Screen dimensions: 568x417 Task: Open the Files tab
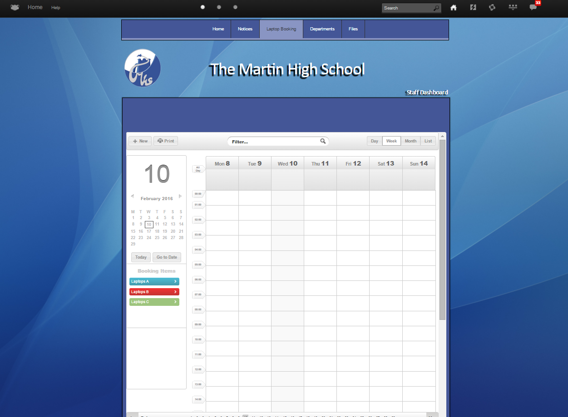pyautogui.click(x=353, y=29)
